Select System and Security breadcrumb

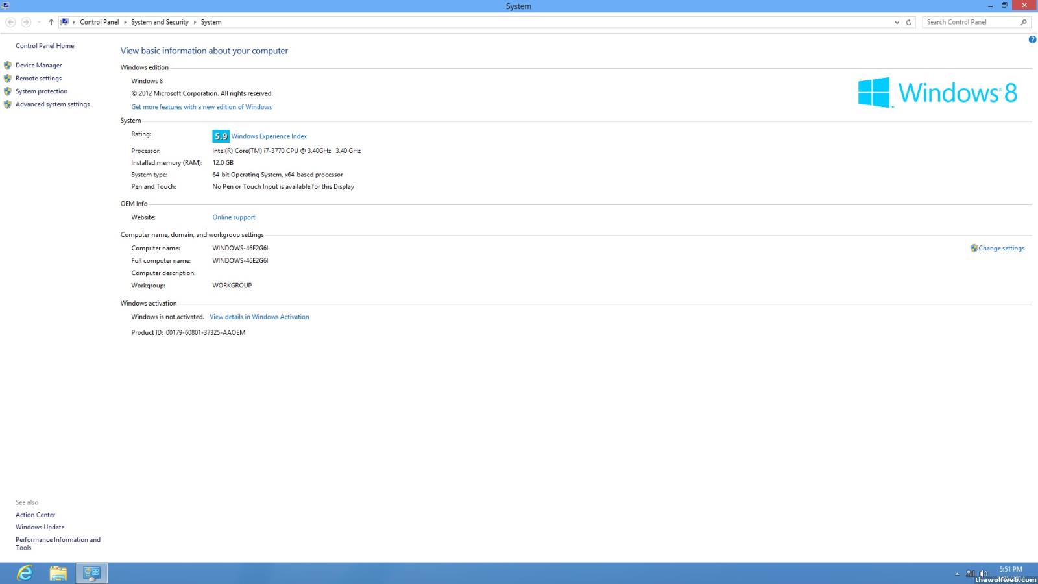160,22
